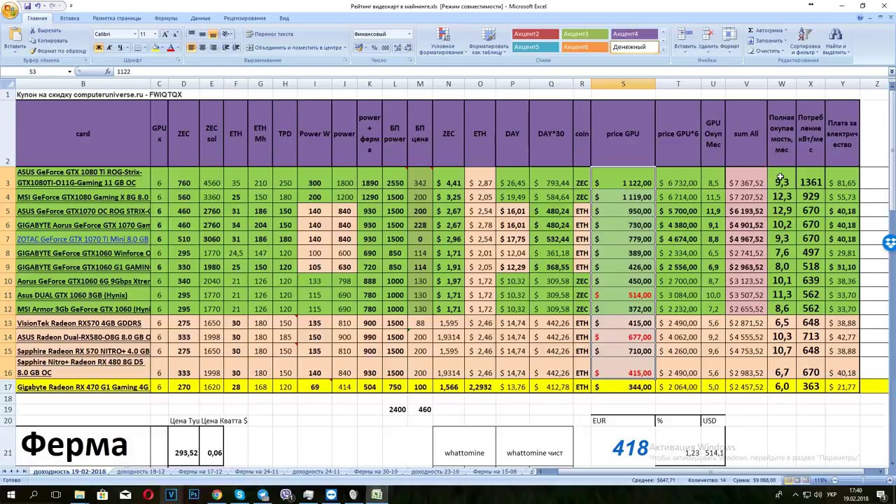The height and width of the screenshot is (504, 896).
Task: Click the insert function fx button
Action: click(x=108, y=71)
